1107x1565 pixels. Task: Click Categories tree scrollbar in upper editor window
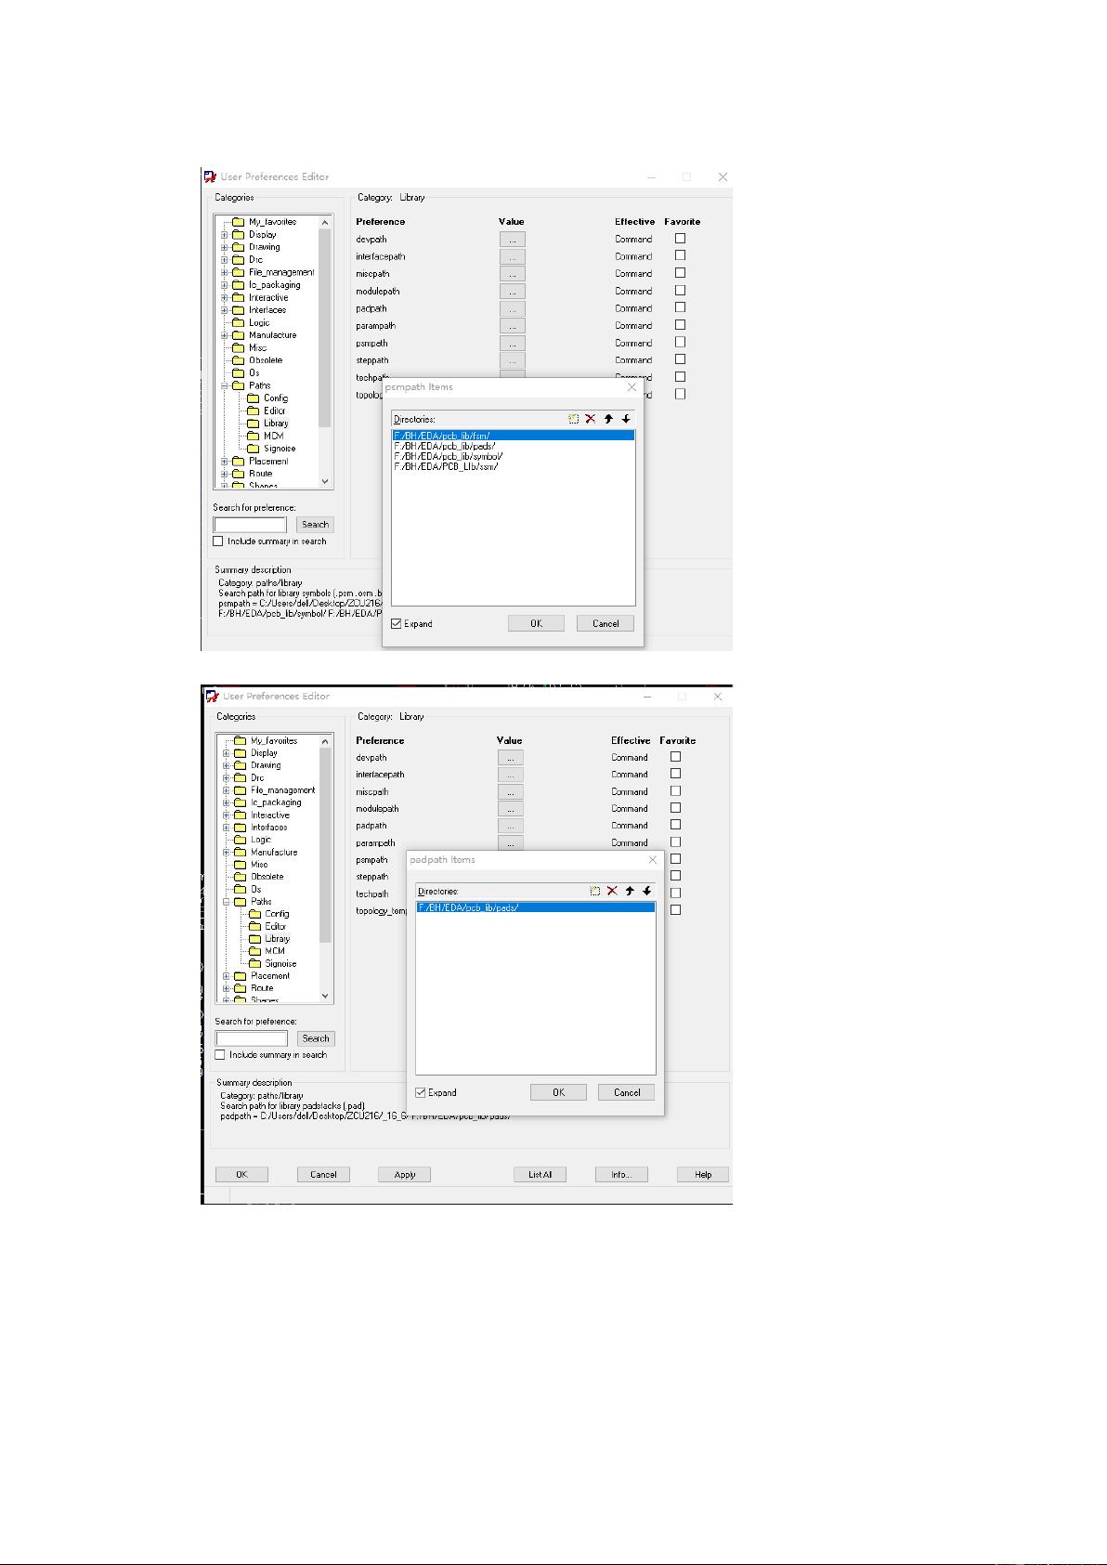pyautogui.click(x=325, y=325)
